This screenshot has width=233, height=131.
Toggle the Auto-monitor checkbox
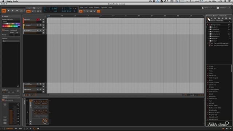pyautogui.click(x=3, y=100)
